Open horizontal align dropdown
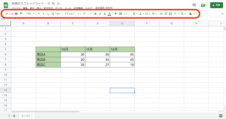 point(135,14)
